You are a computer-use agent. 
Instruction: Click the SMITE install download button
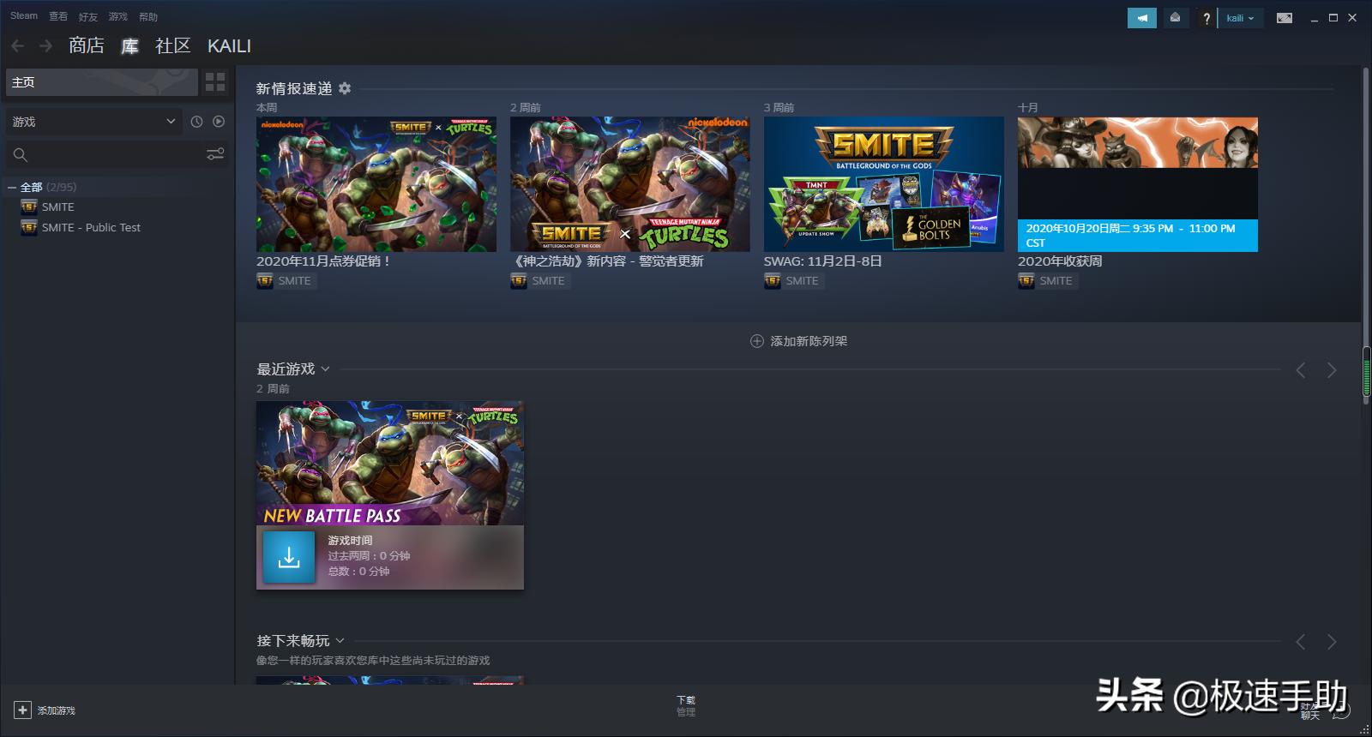(x=289, y=557)
